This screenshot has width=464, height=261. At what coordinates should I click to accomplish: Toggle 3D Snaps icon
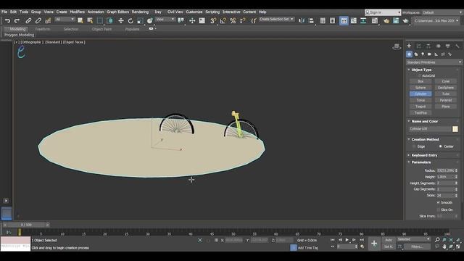click(x=213, y=21)
